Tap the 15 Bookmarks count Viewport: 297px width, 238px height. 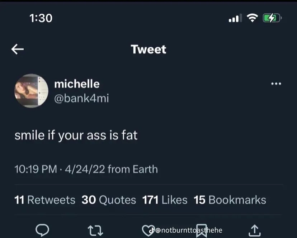[230, 200]
